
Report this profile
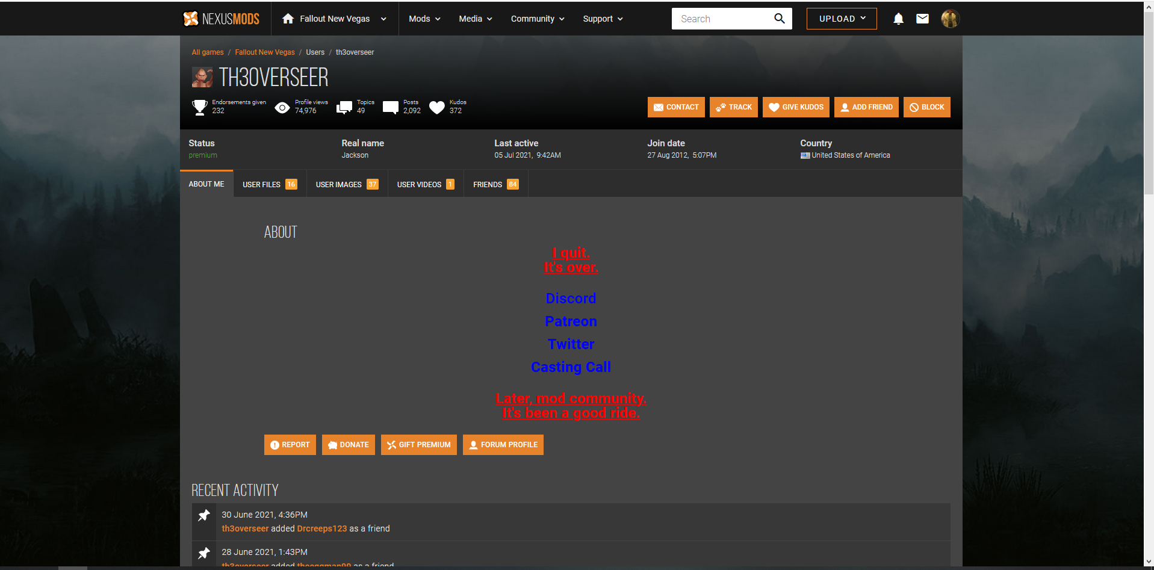click(290, 445)
